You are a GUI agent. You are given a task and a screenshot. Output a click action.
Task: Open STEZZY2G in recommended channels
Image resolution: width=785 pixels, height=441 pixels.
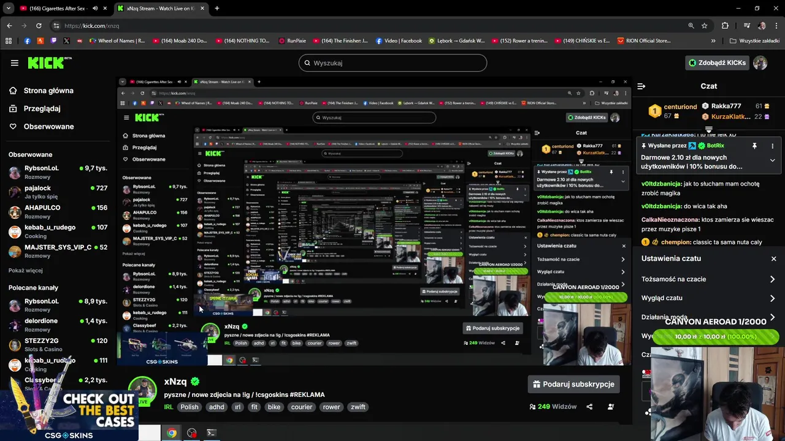[58, 344]
